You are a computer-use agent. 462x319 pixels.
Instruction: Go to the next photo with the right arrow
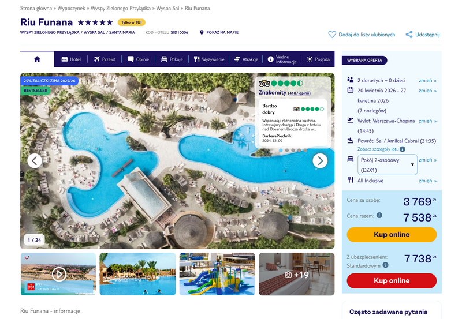pyautogui.click(x=320, y=161)
